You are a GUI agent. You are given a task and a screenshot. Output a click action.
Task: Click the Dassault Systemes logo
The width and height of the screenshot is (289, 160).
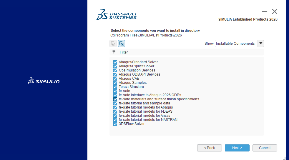point(117,14)
